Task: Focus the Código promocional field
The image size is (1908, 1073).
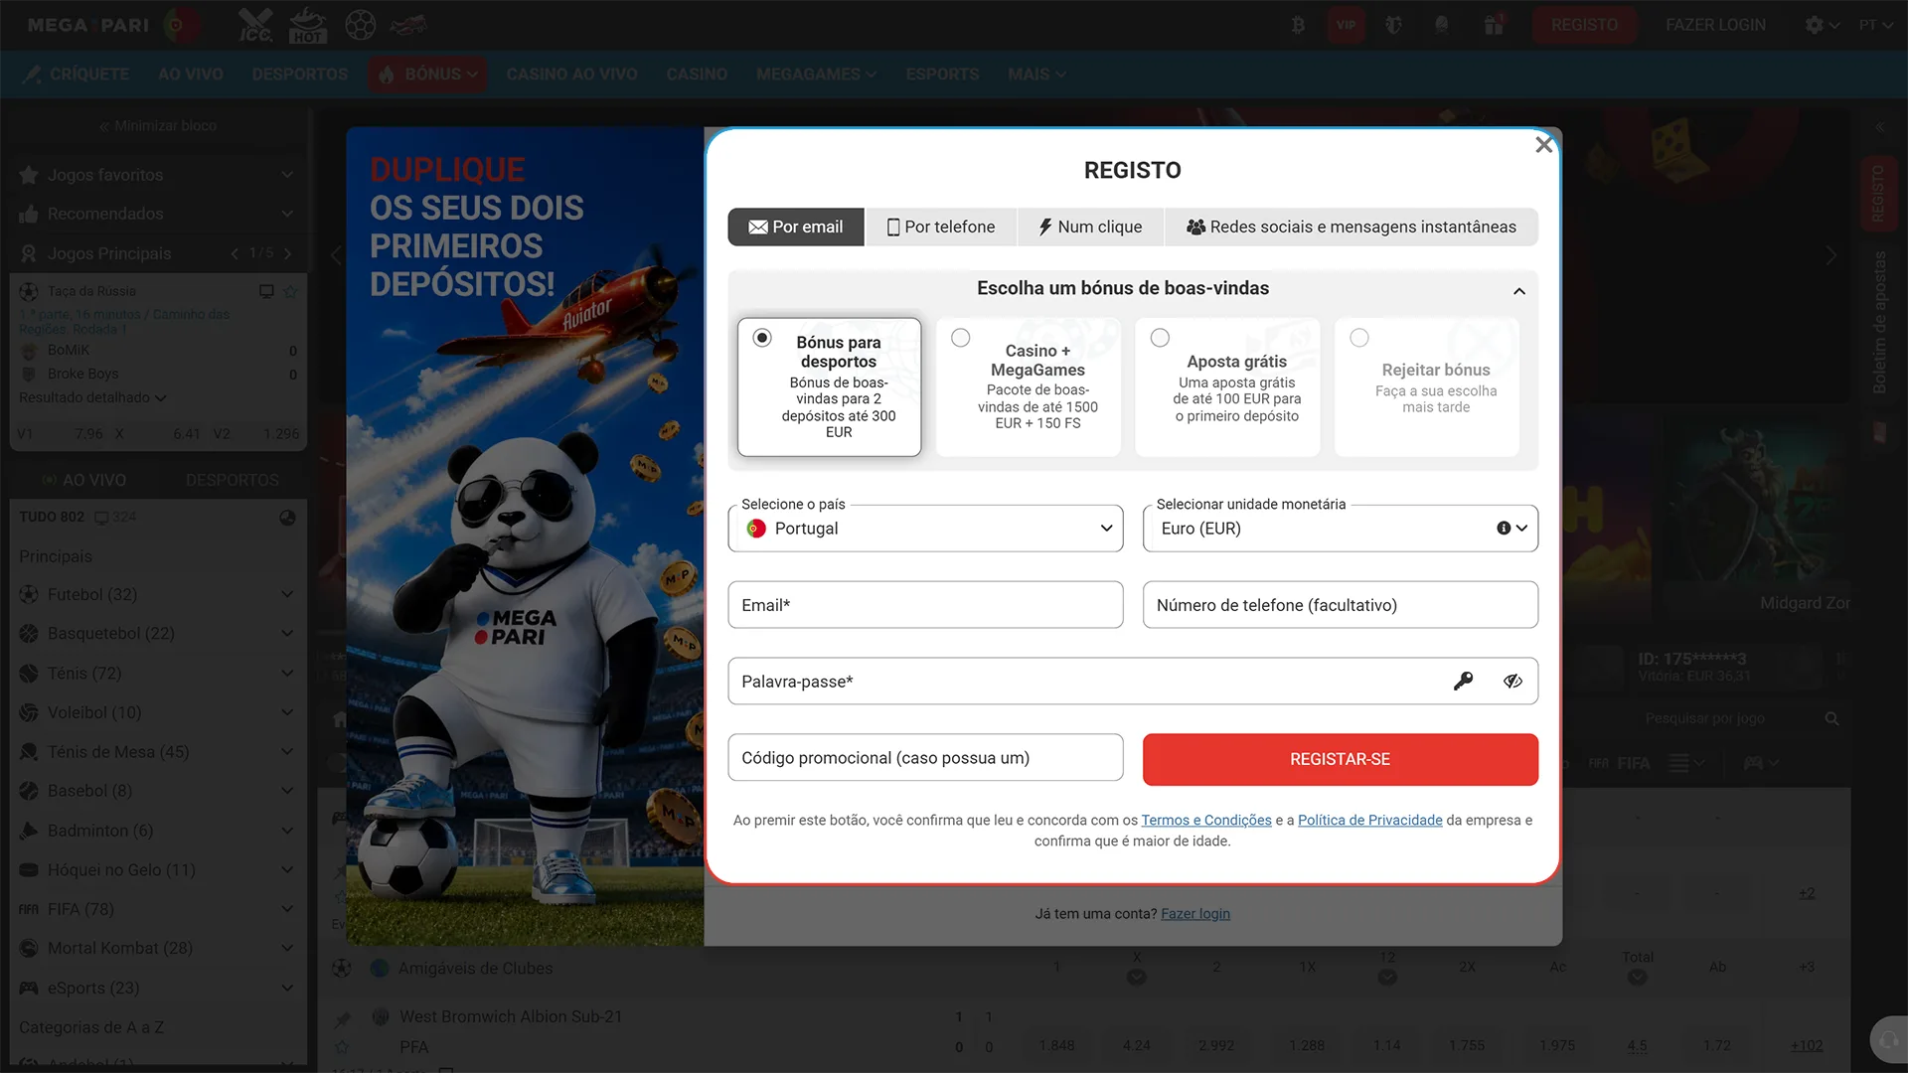Action: pyautogui.click(x=925, y=758)
